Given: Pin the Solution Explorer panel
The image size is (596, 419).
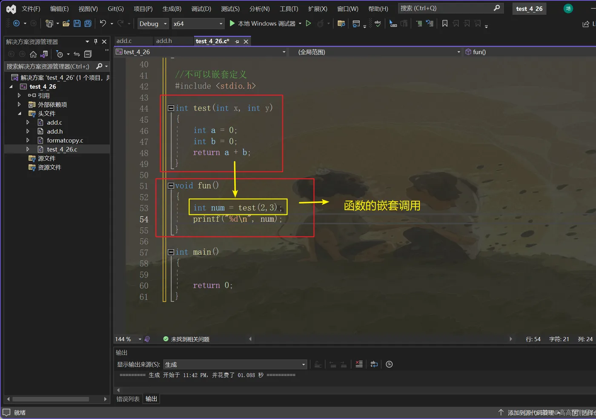Looking at the screenshot, I should click(x=96, y=41).
